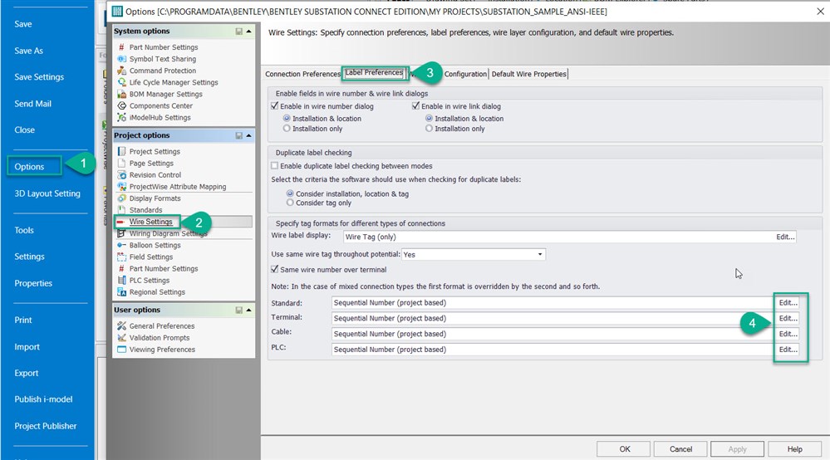Click the Viewing Preferences icon
This screenshot has width=830, height=460.
point(121,349)
